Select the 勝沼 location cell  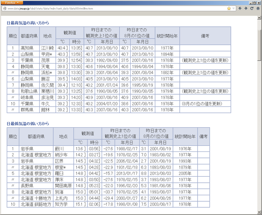(48, 79)
